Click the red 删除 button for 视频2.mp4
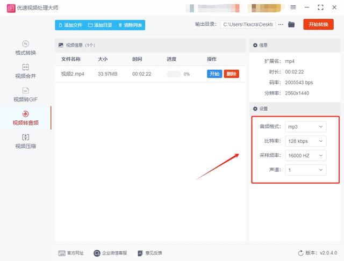This screenshot has width=344, height=261. [x=232, y=74]
